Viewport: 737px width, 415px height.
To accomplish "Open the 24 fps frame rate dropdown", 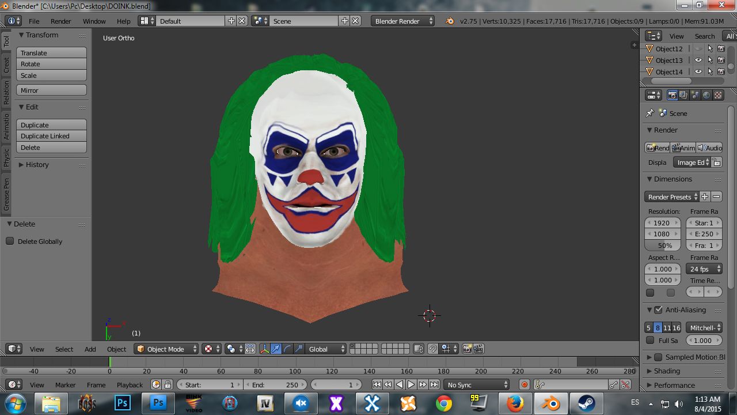I will pyautogui.click(x=704, y=269).
